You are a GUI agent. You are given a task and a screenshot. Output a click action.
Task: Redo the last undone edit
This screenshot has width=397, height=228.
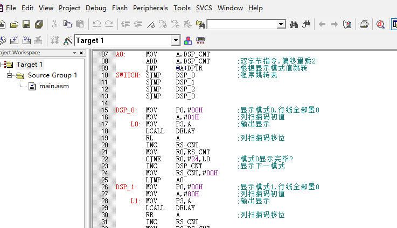(x=109, y=24)
